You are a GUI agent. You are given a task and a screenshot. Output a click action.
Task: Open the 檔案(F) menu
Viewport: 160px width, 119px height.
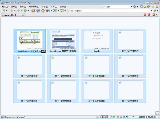pyautogui.click(x=5, y=7)
